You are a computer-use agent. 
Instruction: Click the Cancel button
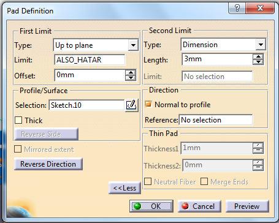click(199, 206)
